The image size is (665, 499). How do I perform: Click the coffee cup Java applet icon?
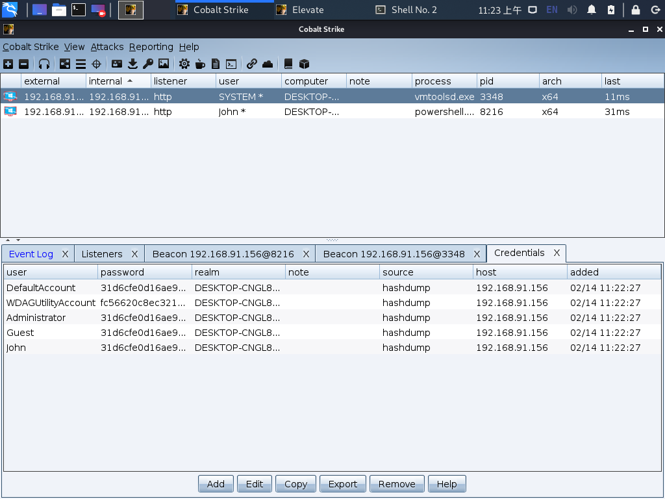(x=200, y=64)
